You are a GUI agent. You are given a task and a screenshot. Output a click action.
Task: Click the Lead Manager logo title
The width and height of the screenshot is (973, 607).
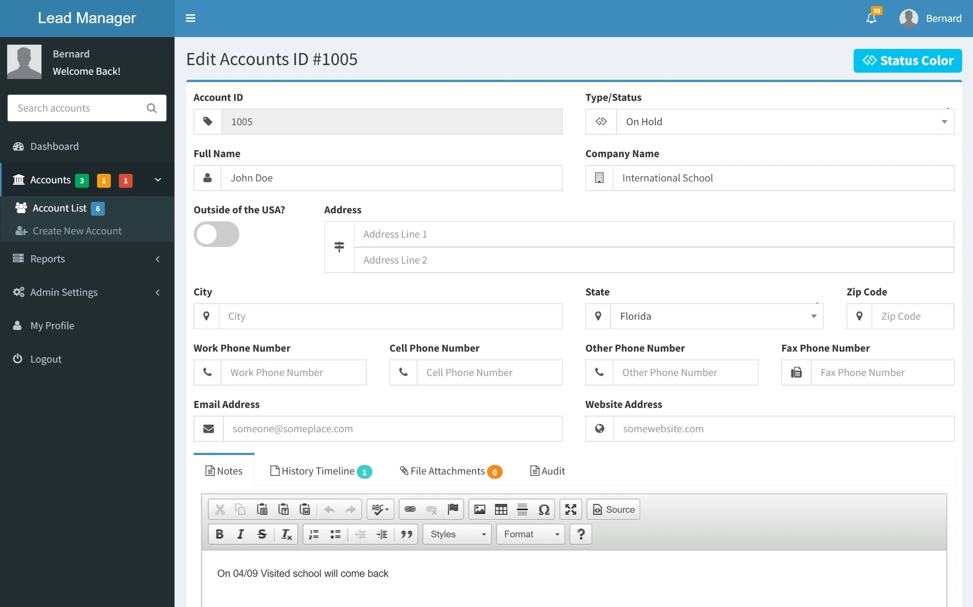coord(87,18)
